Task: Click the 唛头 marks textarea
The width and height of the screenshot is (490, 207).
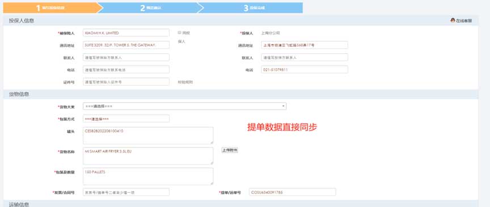Action: (148, 136)
